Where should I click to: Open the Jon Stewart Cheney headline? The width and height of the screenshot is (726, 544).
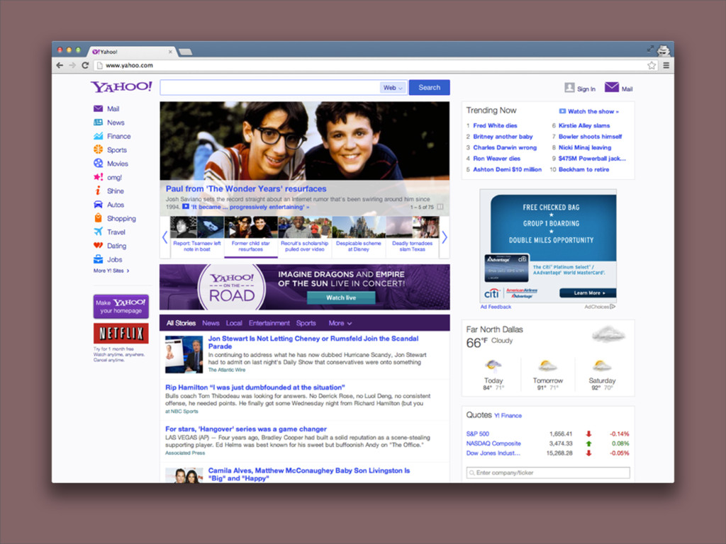[x=313, y=342]
